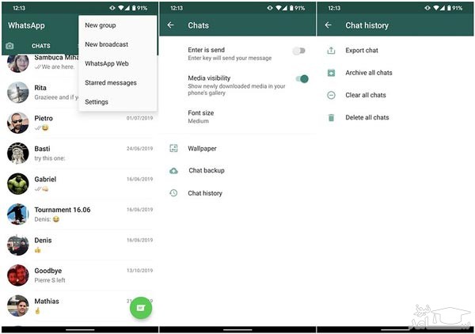Switch to the CHATS tab

40,46
